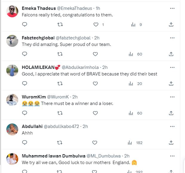This screenshot has width=185, height=173.
Task: View analytics on HOLAMILEKAN's tweet
Action: tap(130, 84)
